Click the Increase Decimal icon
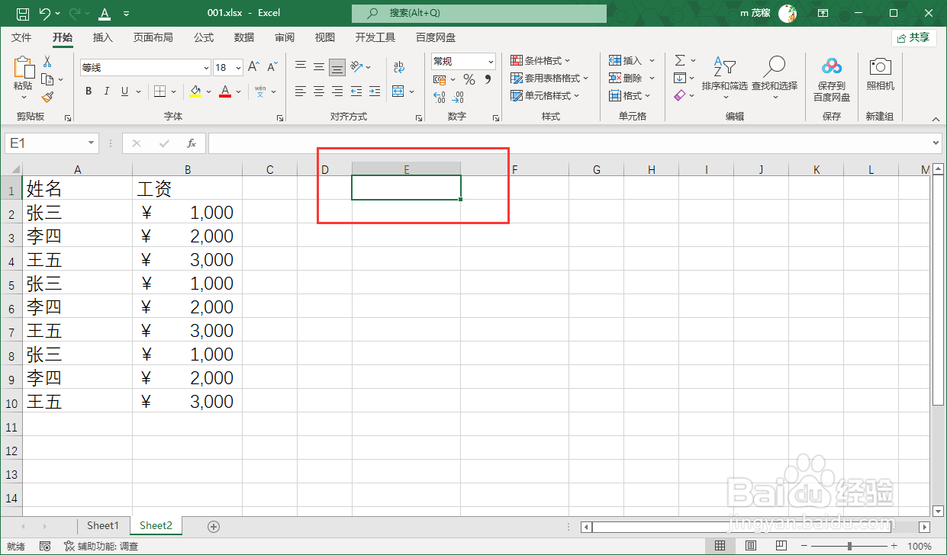Screen dimensions: 947x555 point(440,98)
